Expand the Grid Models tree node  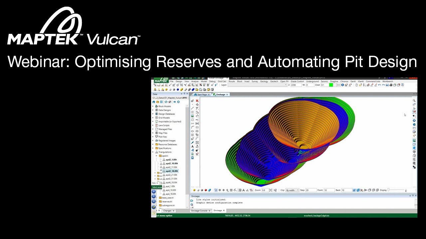(x=153, y=118)
